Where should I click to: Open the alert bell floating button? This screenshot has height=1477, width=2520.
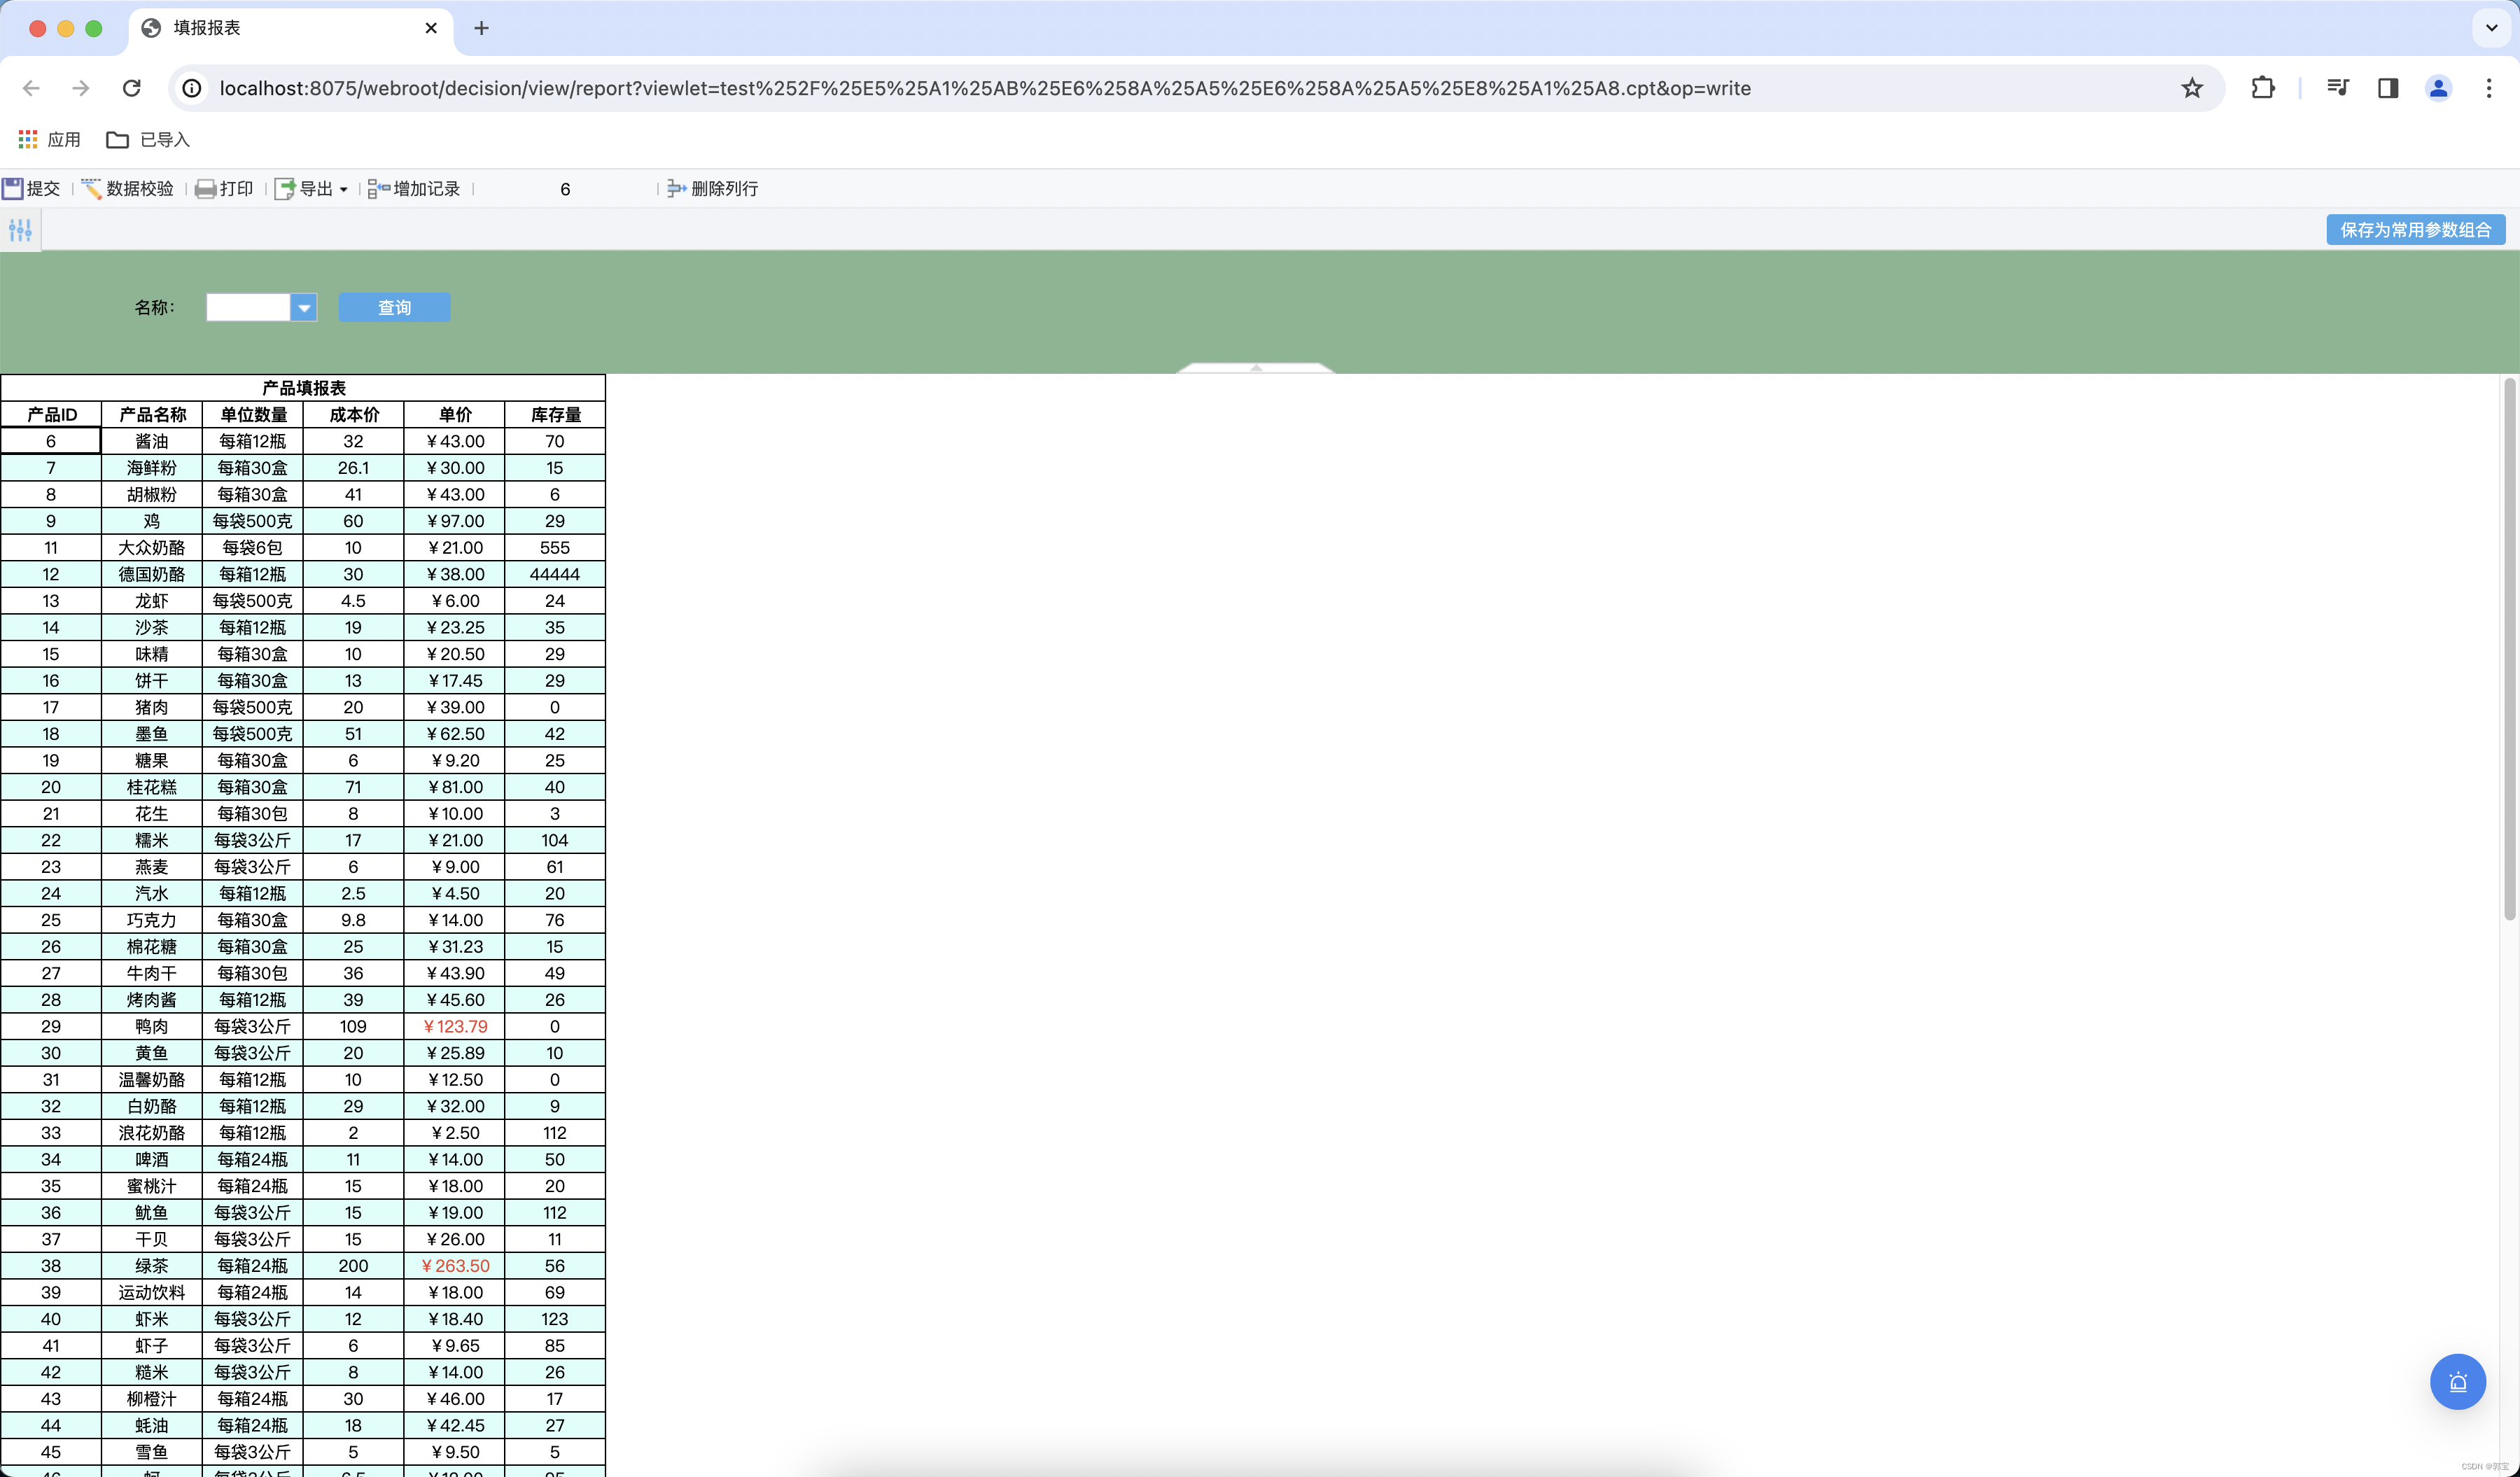click(2457, 1381)
